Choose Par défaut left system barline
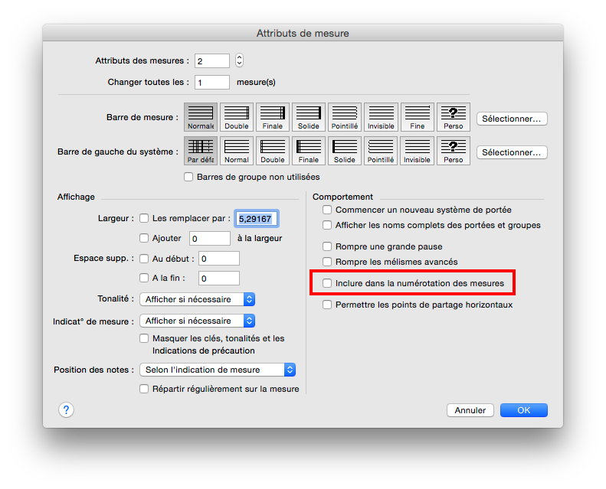606x489 pixels. point(201,151)
